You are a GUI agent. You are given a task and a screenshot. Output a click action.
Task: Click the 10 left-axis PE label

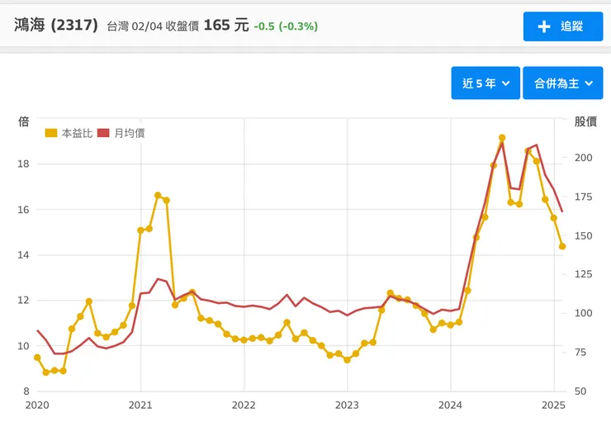click(23, 346)
